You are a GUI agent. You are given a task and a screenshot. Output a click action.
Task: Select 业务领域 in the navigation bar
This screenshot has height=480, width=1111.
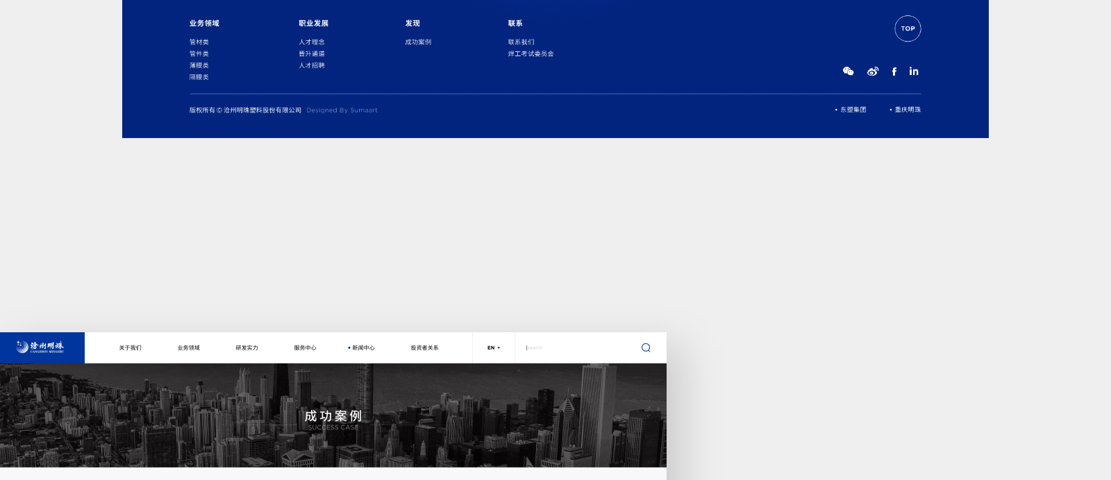click(188, 348)
